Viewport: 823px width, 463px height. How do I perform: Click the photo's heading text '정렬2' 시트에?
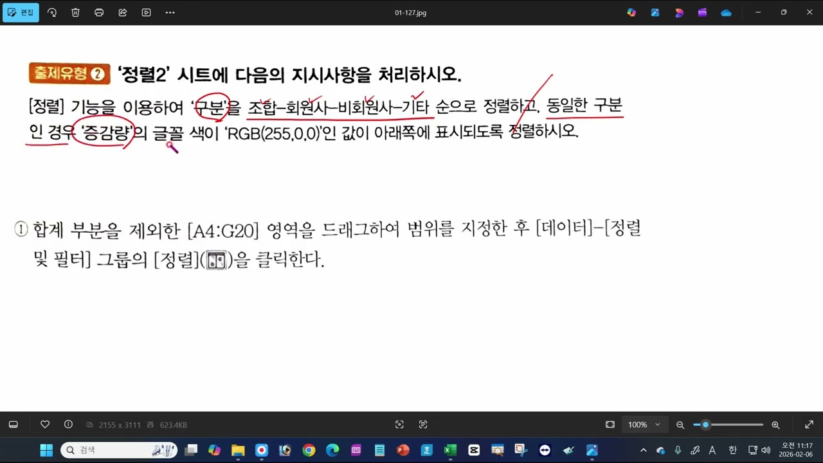174,75
